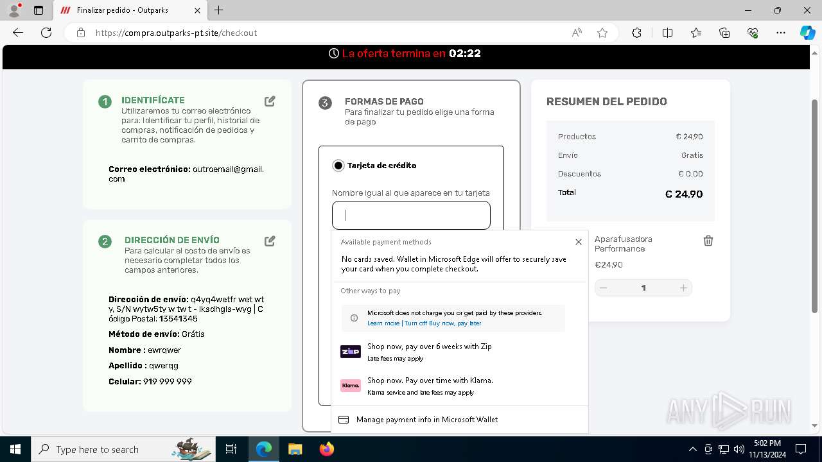
Task: Click Turn off Buy now, pay later
Action: click(x=442, y=323)
